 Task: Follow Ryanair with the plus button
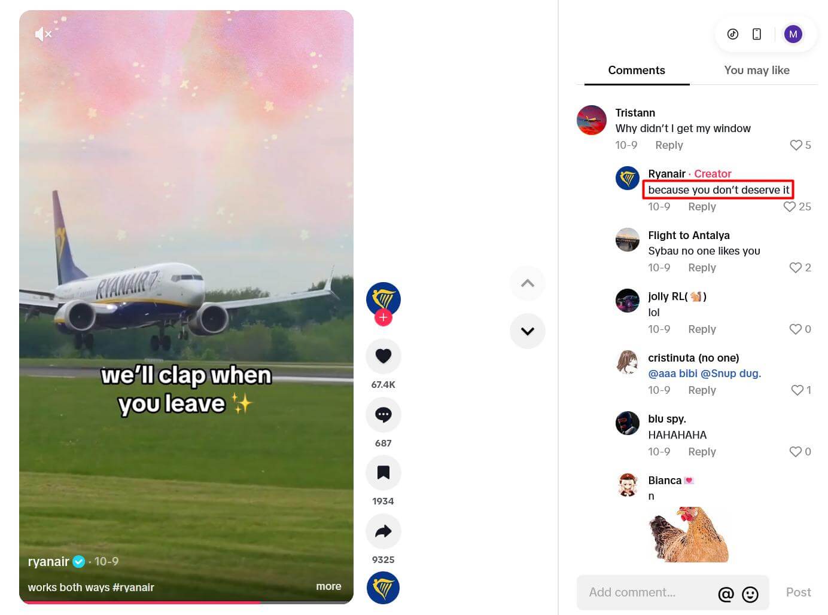[383, 317]
